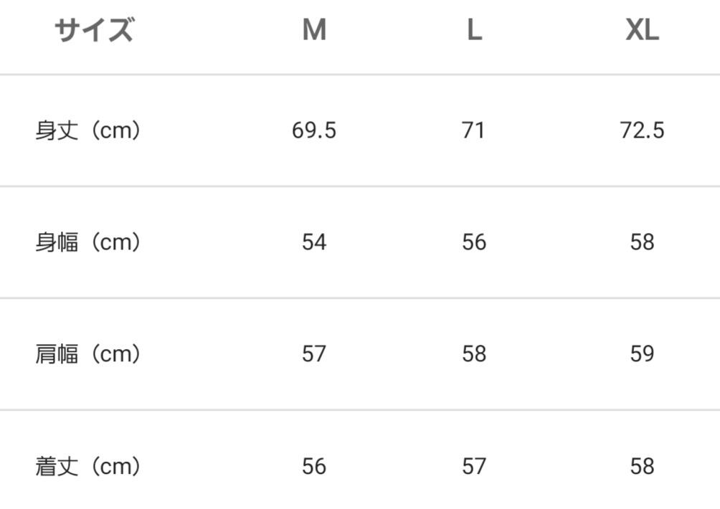Viewport: 720px width, 509px height.
Task: Click the 着丈 value for size L
Action: pos(473,467)
